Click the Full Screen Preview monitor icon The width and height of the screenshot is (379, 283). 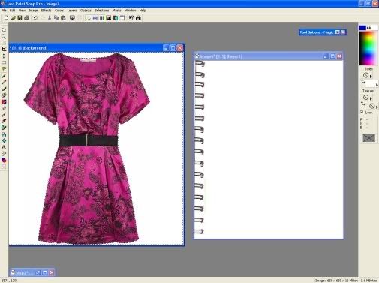click(x=72, y=18)
